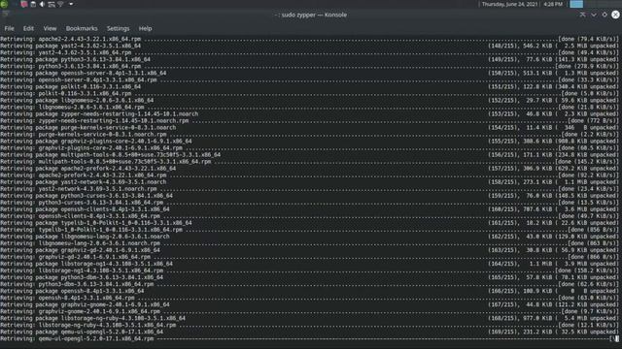622x349 pixels.
Task: Open the Help menu
Action: coord(145,28)
